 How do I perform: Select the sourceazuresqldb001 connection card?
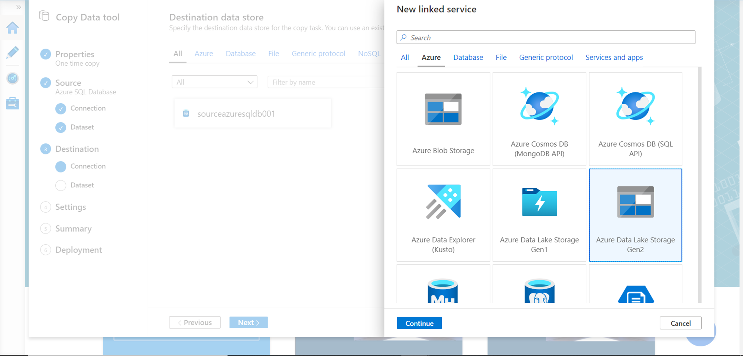(253, 114)
